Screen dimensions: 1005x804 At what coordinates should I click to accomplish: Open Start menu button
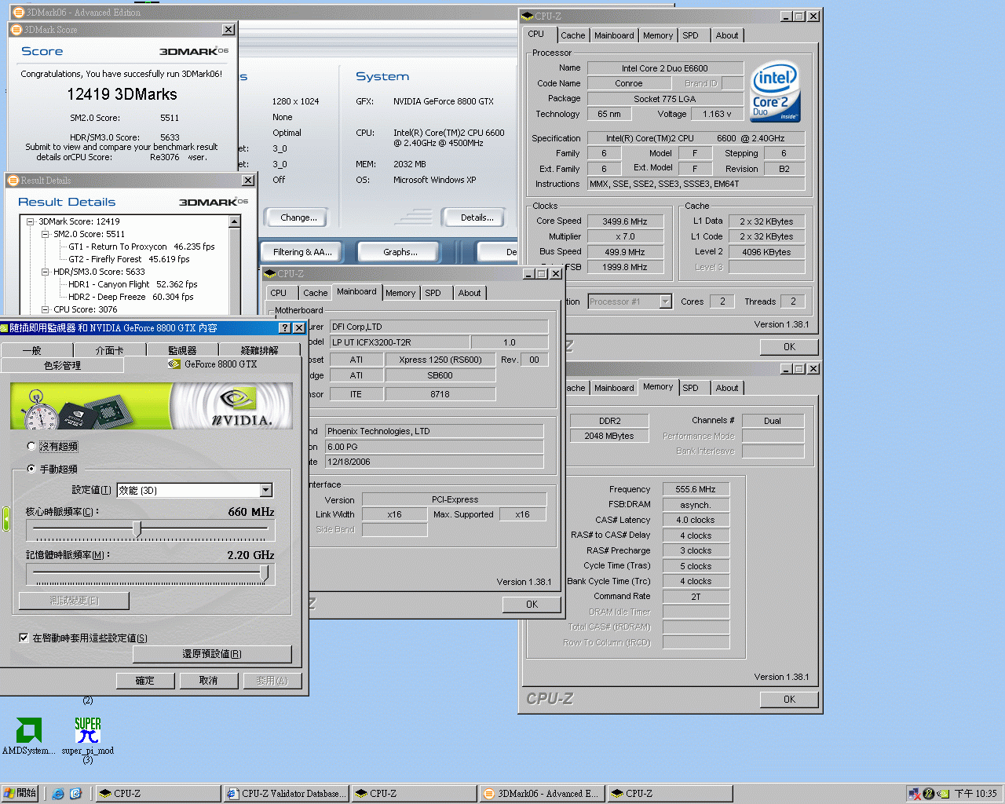[20, 794]
